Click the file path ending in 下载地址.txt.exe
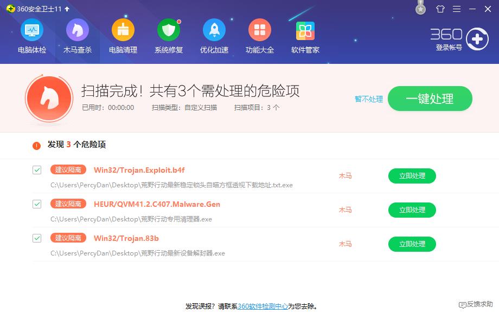 (171, 185)
